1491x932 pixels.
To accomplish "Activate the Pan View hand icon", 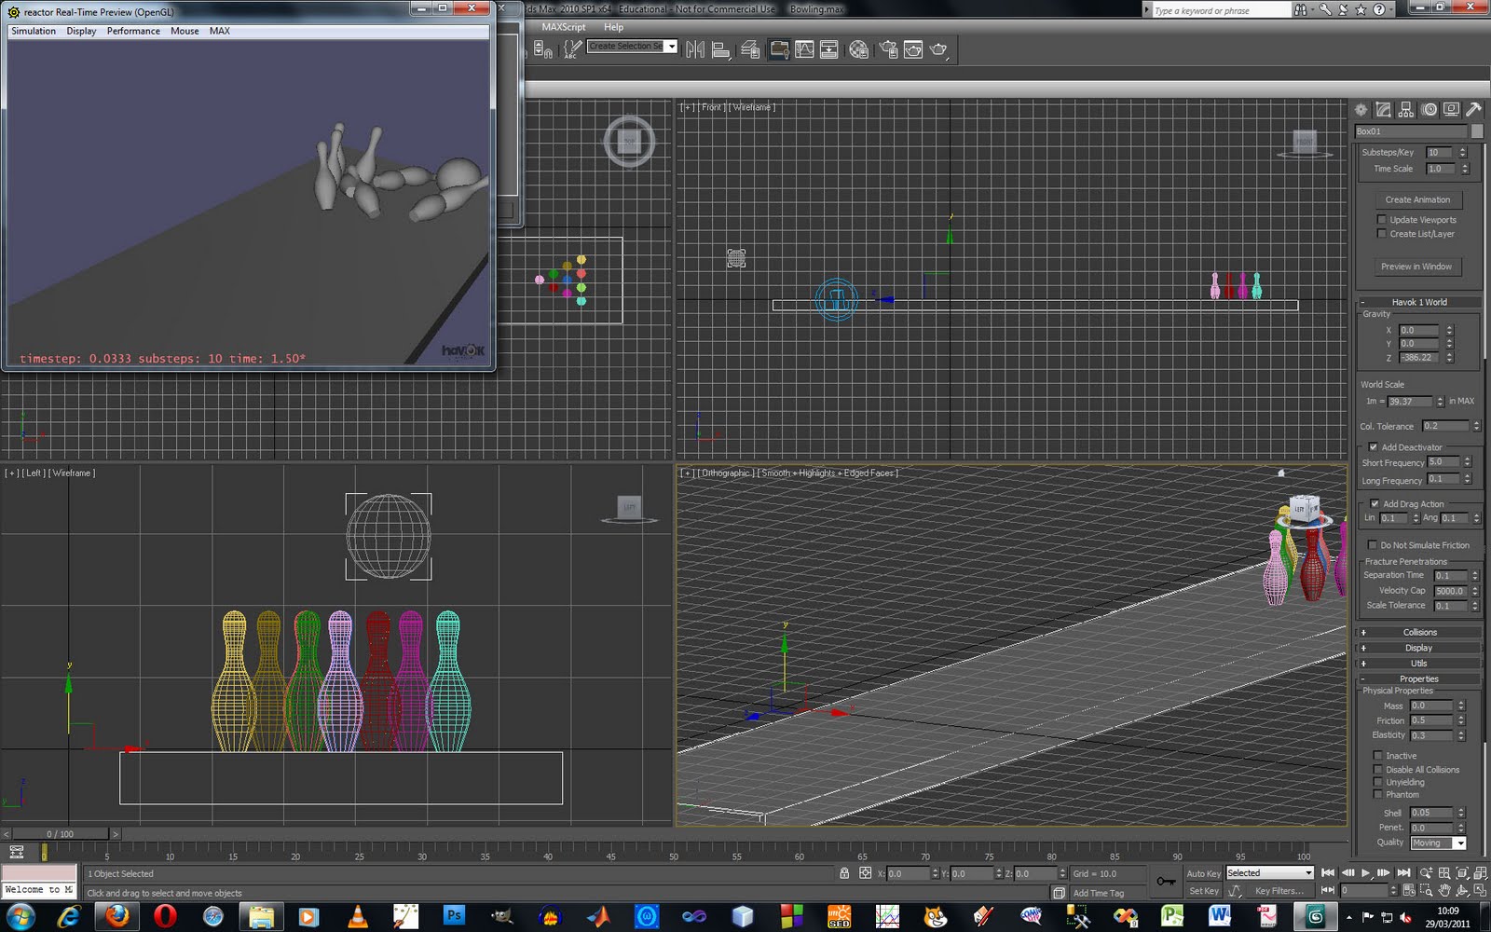I will [1446, 890].
